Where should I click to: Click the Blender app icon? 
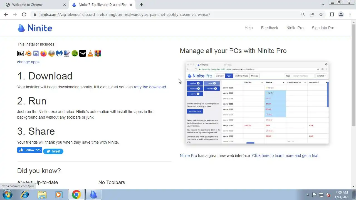click(28, 53)
